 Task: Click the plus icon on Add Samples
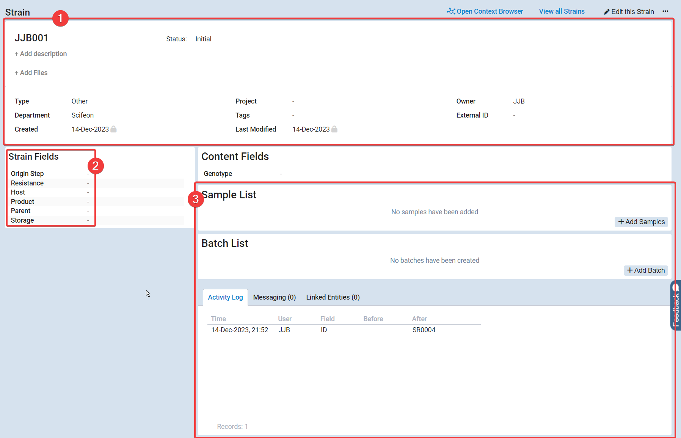pyautogui.click(x=621, y=222)
